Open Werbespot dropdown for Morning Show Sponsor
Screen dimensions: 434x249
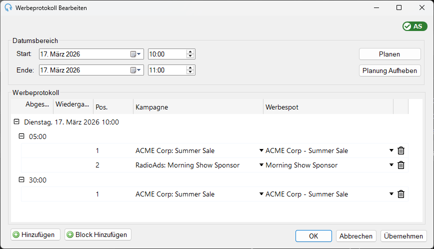click(x=391, y=165)
